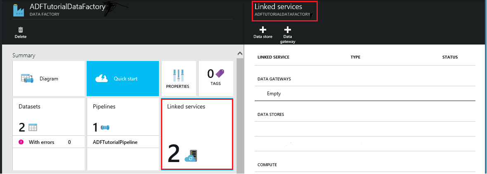Open the Pipelines tile
Screen dimensions: 487x174
[x=123, y=116]
